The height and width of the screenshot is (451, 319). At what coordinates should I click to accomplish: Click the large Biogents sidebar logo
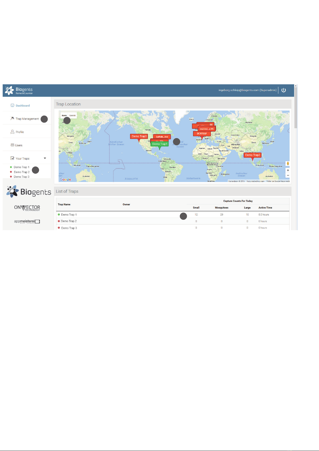(29, 192)
